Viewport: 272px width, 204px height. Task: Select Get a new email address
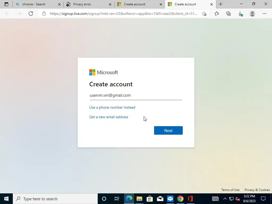coord(109,117)
